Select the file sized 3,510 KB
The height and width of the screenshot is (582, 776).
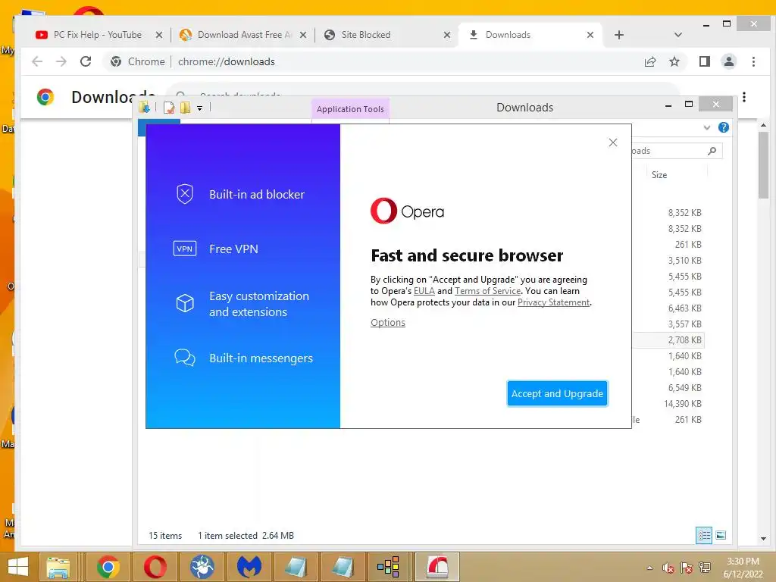click(x=685, y=261)
